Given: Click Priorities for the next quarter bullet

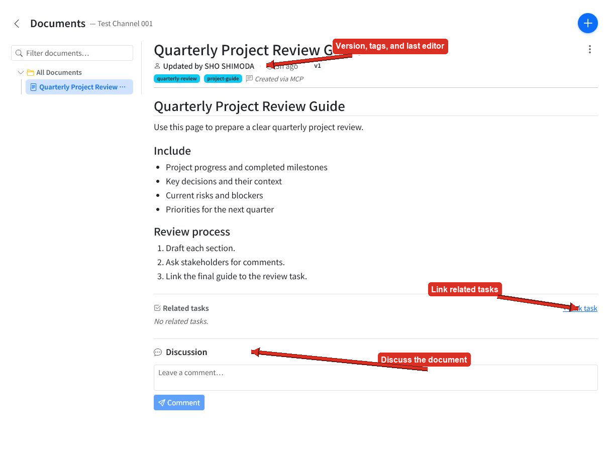Looking at the screenshot, I should tap(220, 209).
